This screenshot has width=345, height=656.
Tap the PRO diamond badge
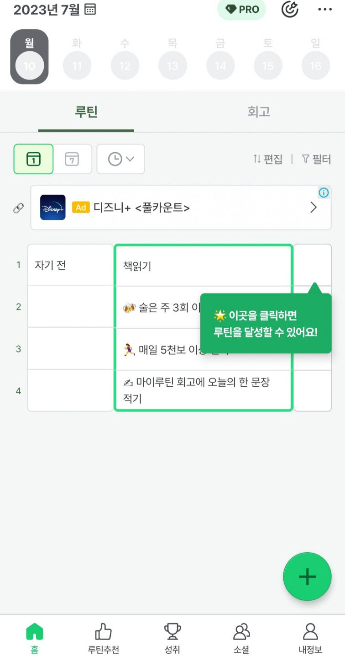241,10
